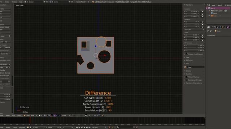The height and width of the screenshot is (129, 231).
Task: Open the XYZ Euler rotation mode dropdown
Action: [194, 30]
